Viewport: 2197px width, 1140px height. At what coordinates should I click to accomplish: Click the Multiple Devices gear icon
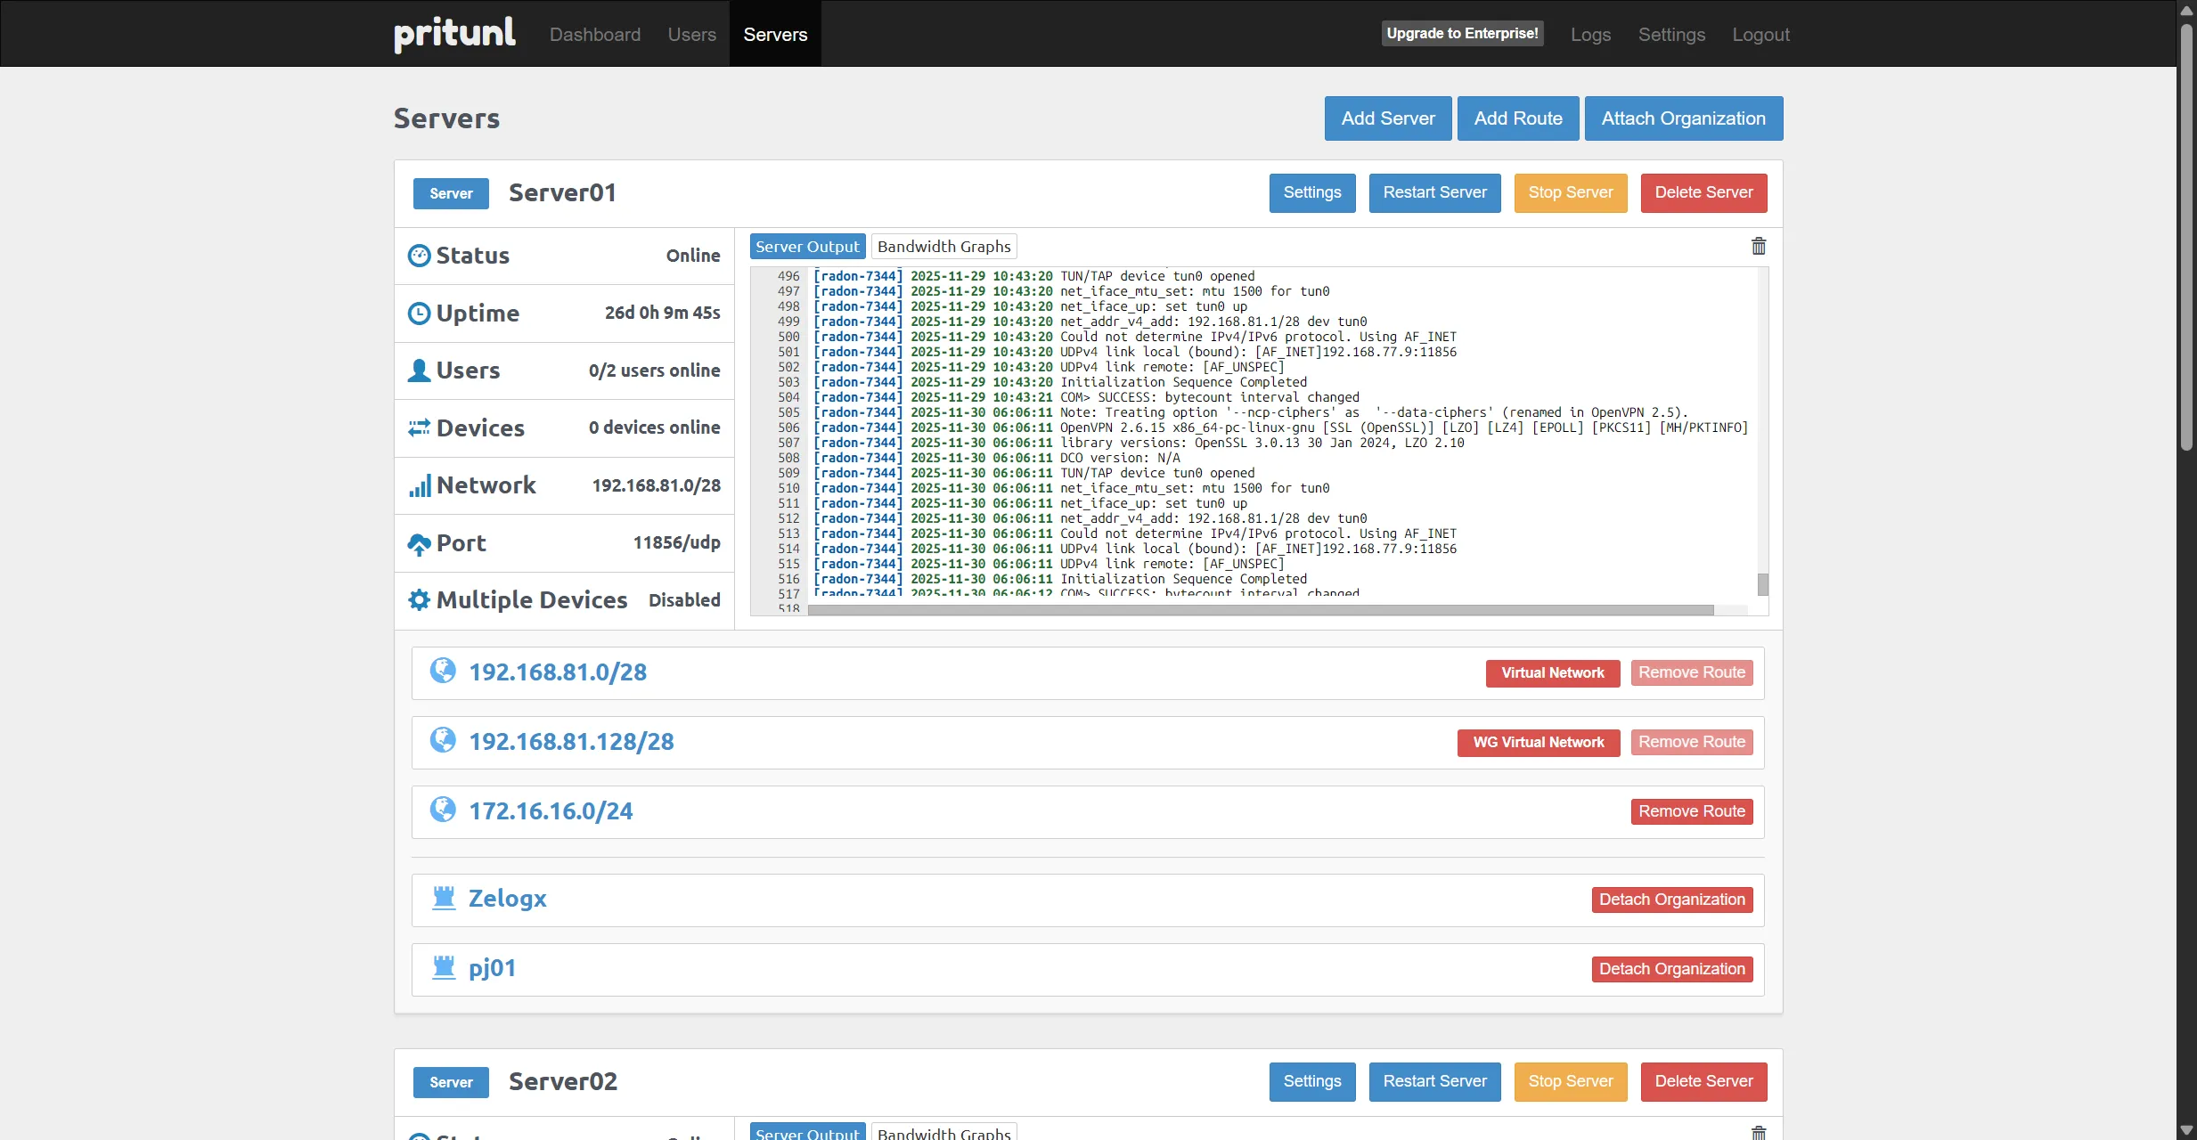420,599
